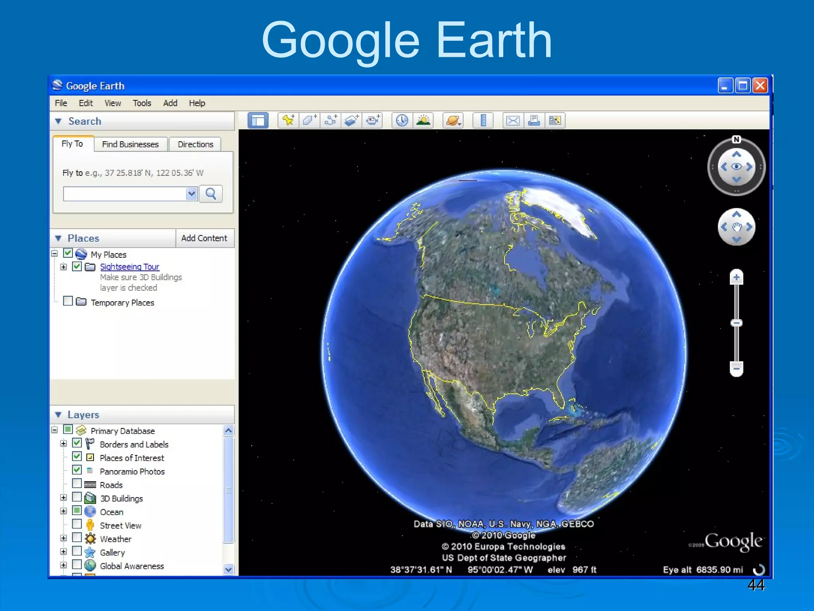The height and width of the screenshot is (611, 814).
Task: Enable the Roads layer checkbox
Action: coord(77,484)
